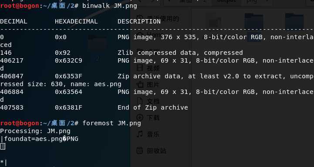Click the Home house icon in sidebar
This screenshot has width=314, height=167.
(141, 34)
